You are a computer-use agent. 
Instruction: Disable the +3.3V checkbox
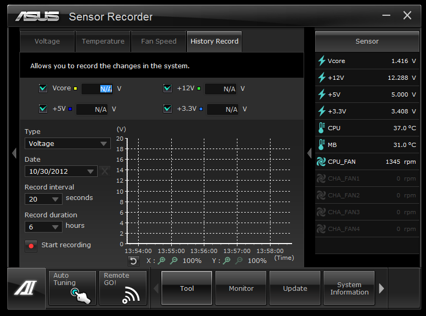pyautogui.click(x=168, y=109)
